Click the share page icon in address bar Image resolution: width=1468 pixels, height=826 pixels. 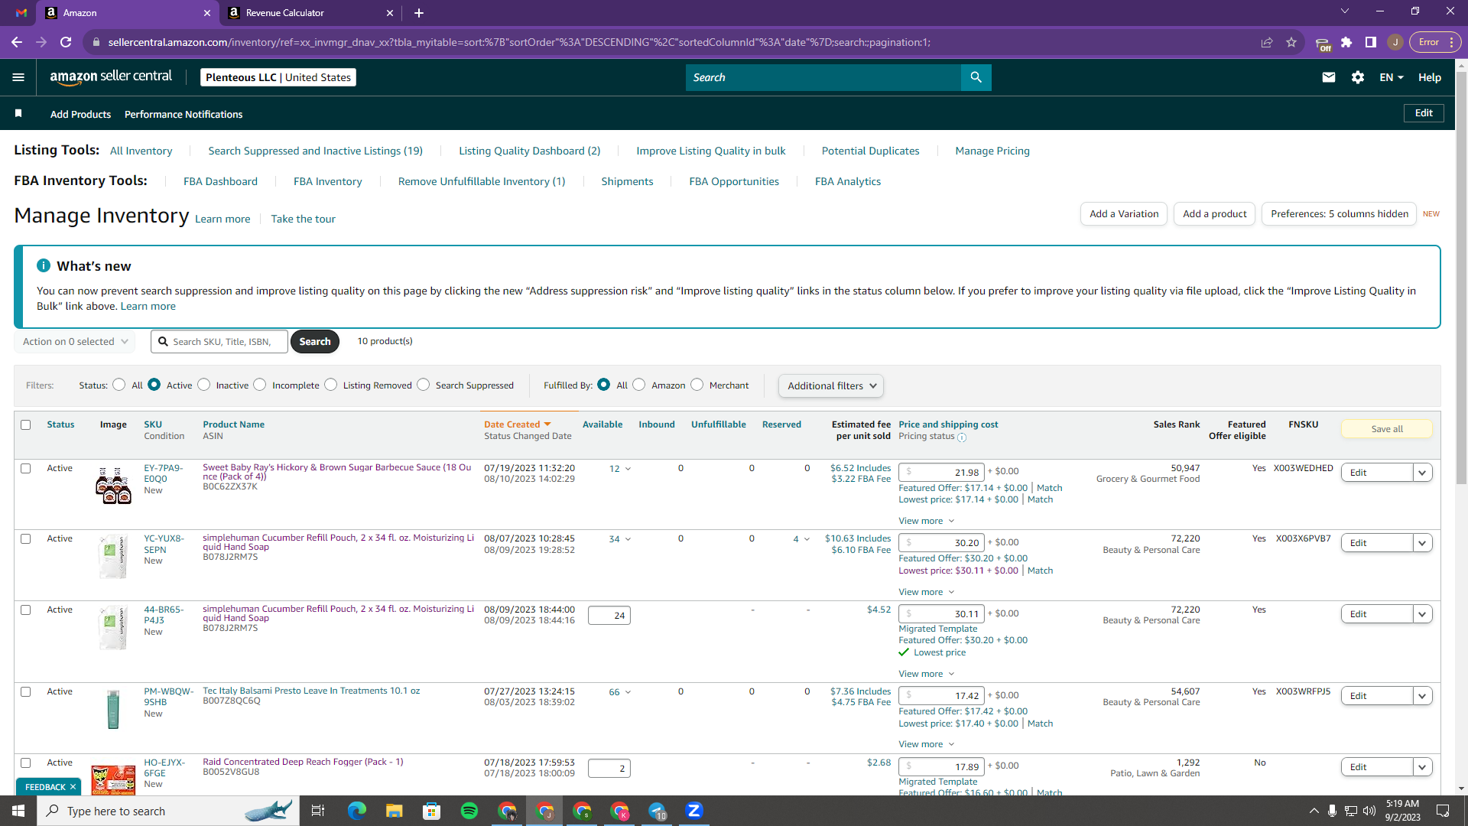1267,42
